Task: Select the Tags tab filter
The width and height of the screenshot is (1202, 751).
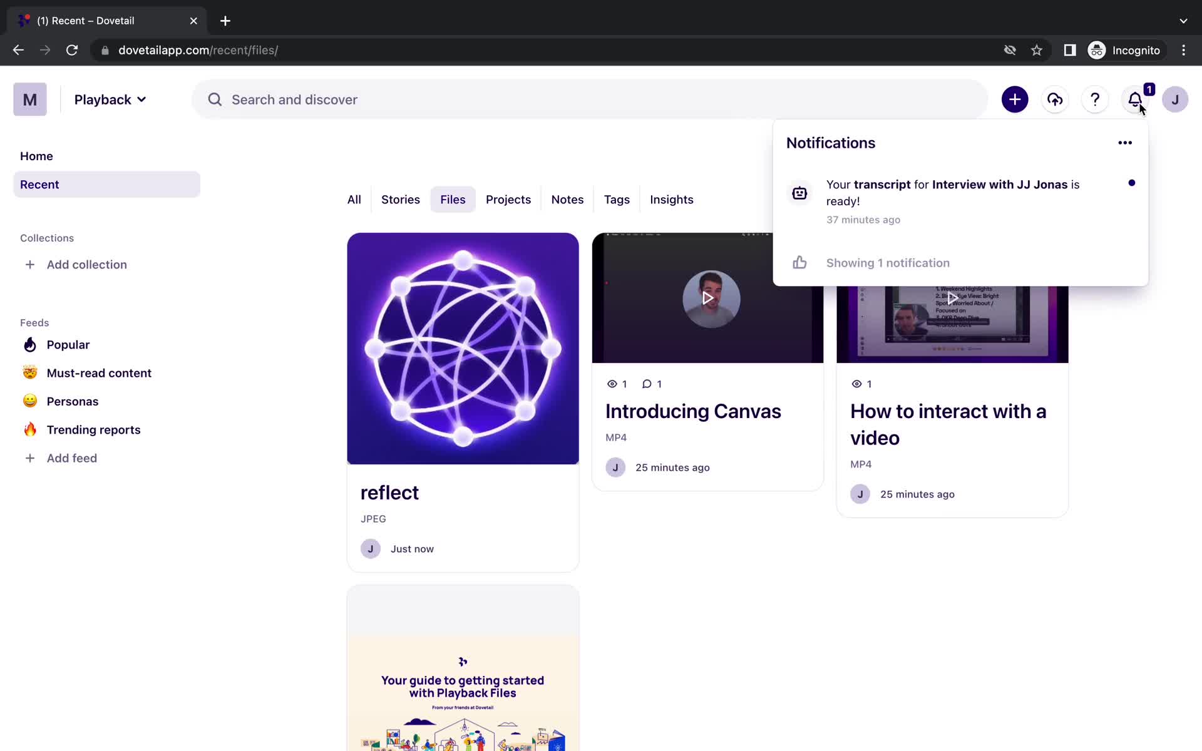Action: pos(617,199)
